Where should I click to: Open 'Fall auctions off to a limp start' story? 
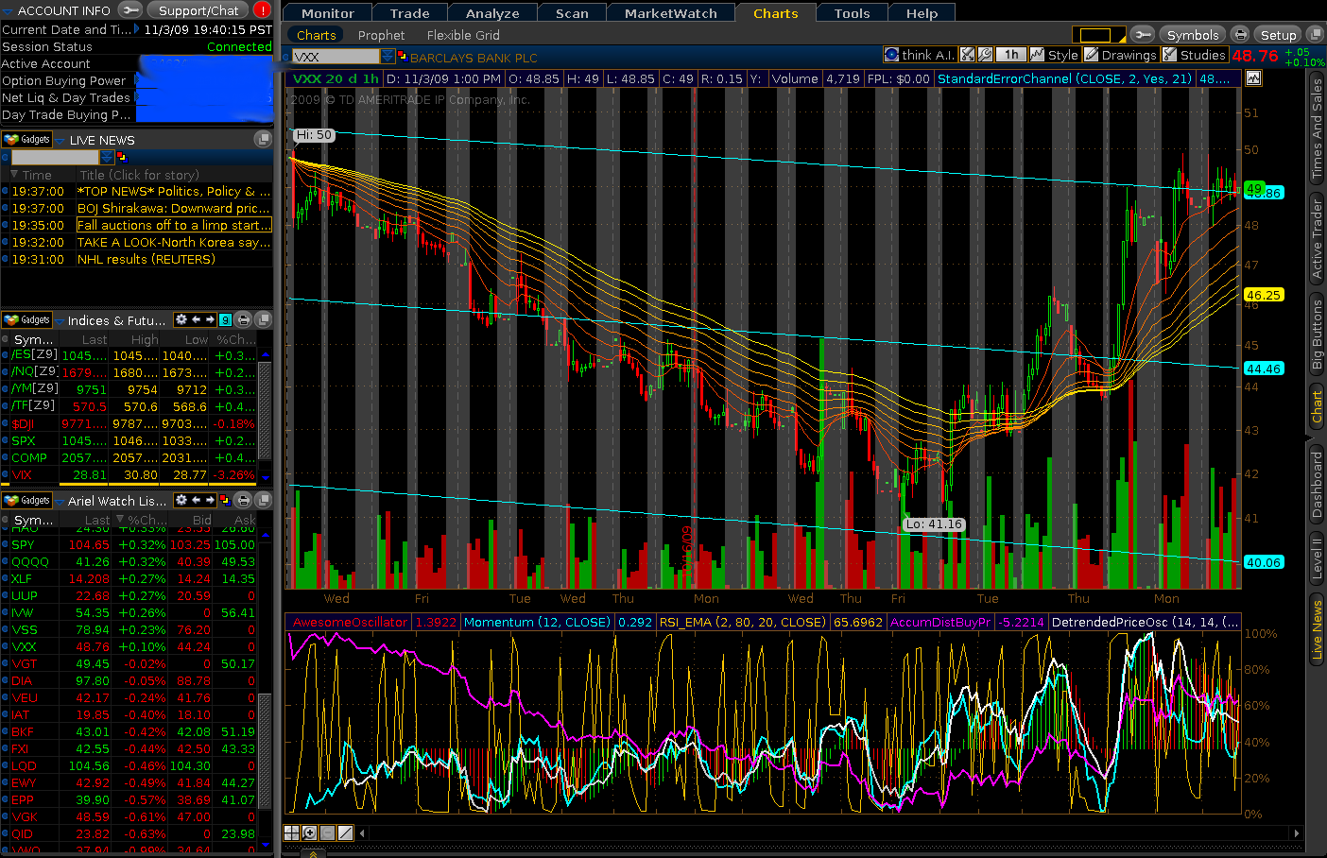(173, 225)
